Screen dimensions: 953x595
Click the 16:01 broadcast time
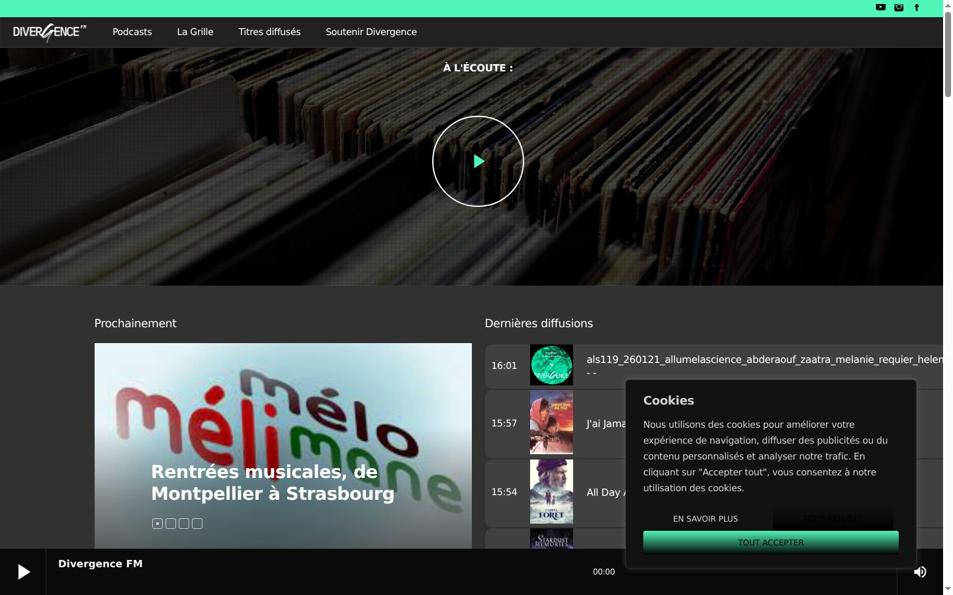coord(504,366)
